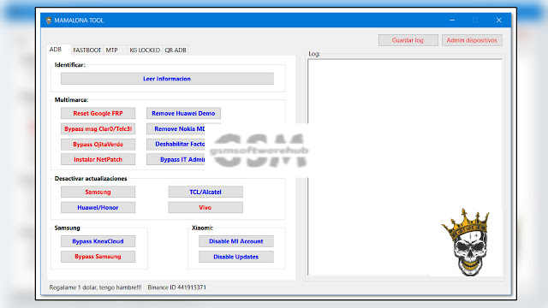Screen dimensions: 548x308
Task: Click the MAMALONA TOOL title bar icon
Action: point(49,21)
